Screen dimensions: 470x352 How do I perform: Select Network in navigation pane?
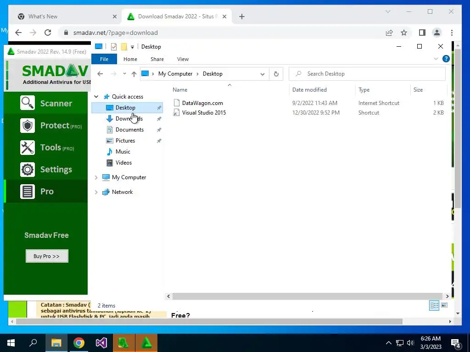tap(122, 192)
